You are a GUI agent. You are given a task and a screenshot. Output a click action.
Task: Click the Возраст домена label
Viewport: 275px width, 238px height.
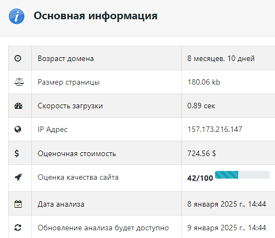(65, 59)
